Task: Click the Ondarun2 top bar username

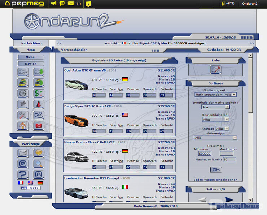Action: pos(250,3)
